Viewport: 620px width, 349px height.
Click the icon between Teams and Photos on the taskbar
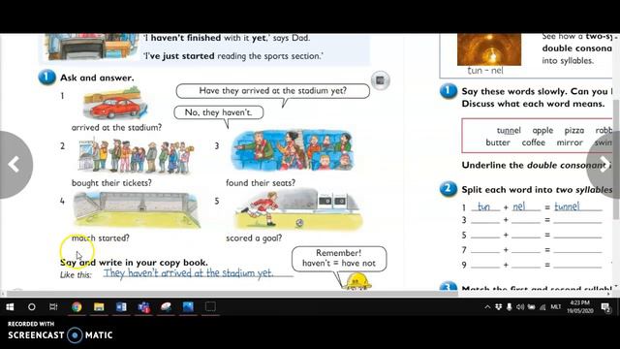(x=166, y=307)
